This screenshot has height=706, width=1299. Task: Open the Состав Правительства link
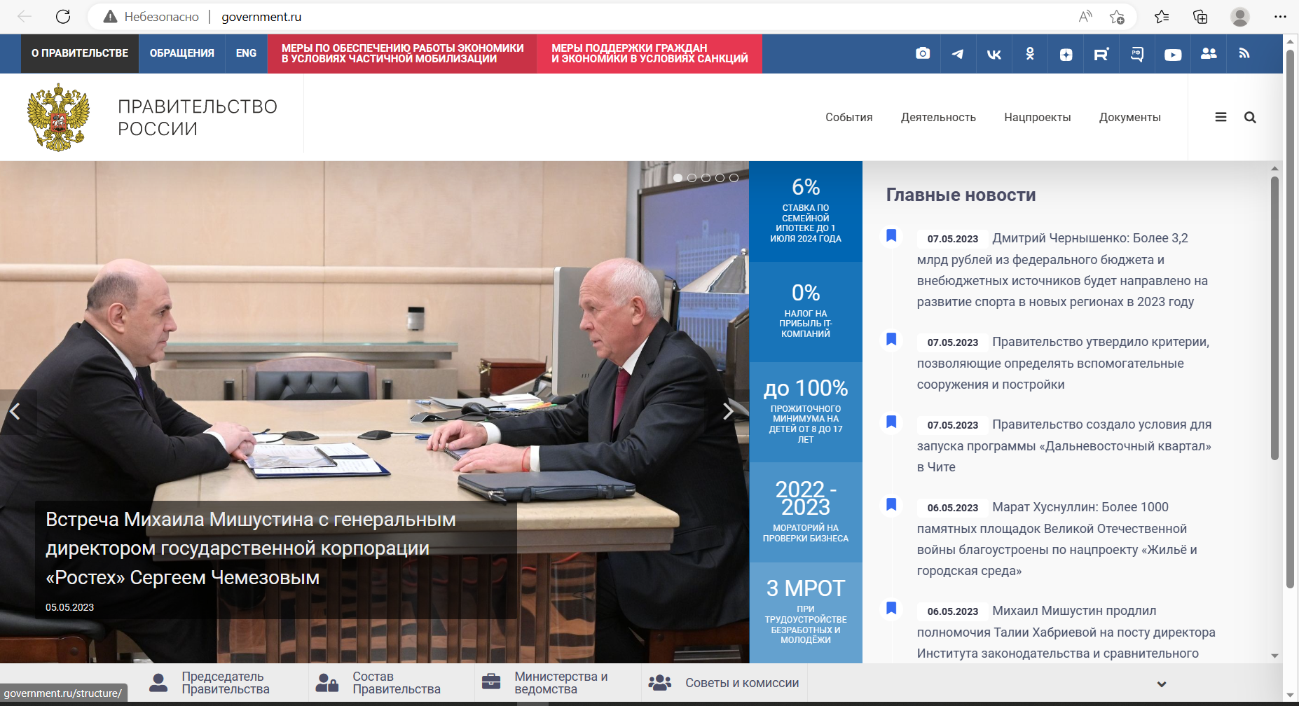point(397,683)
